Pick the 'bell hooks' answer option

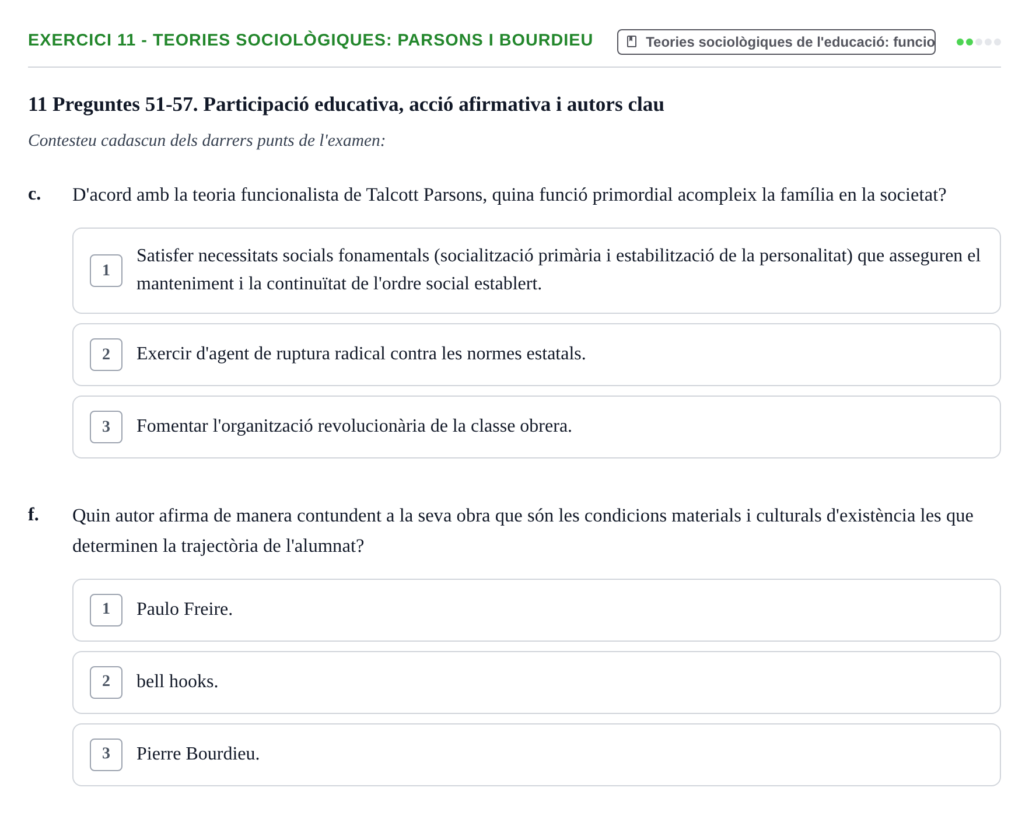[537, 682]
